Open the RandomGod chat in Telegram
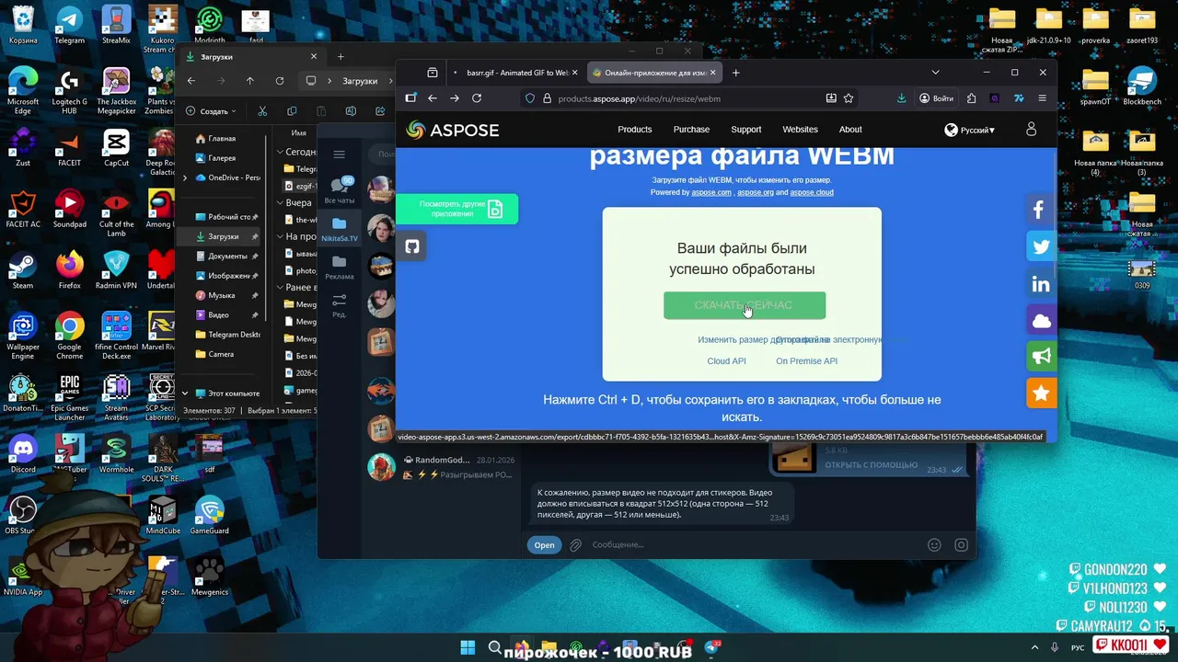1178x662 pixels. [442, 467]
